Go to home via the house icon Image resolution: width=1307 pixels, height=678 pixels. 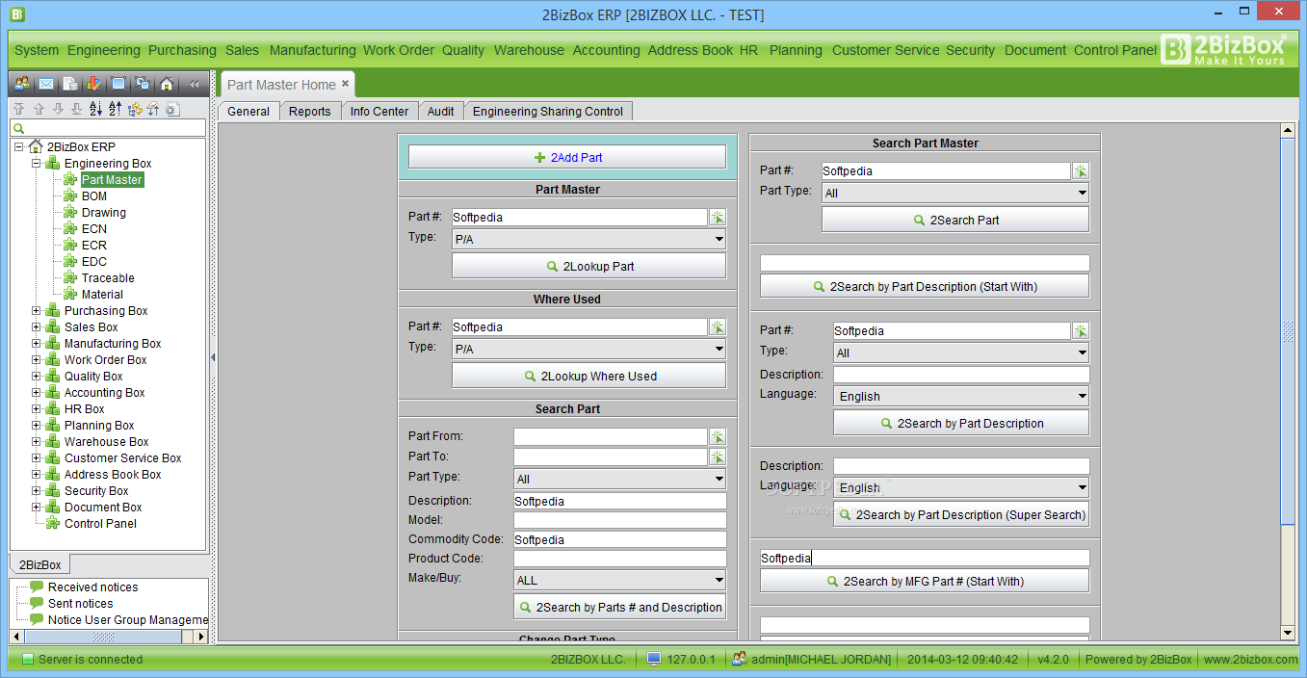(167, 84)
